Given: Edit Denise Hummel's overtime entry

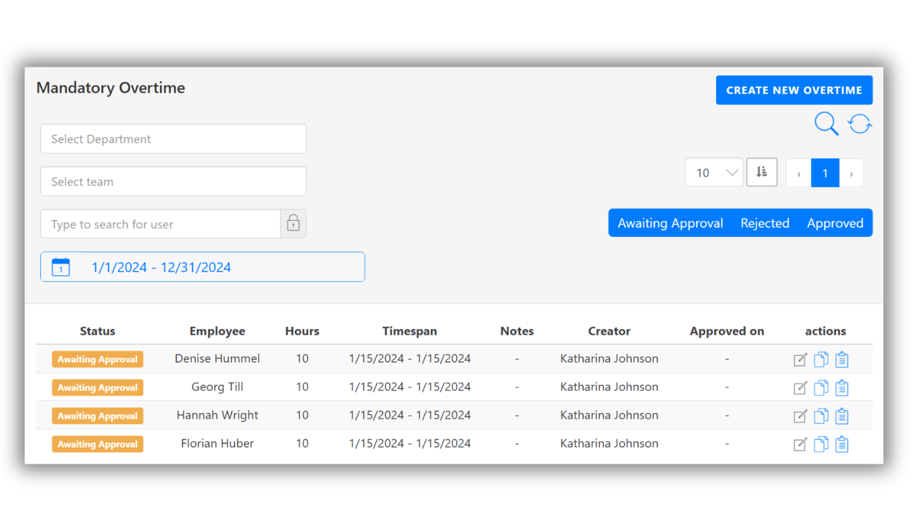Looking at the screenshot, I should pos(800,359).
